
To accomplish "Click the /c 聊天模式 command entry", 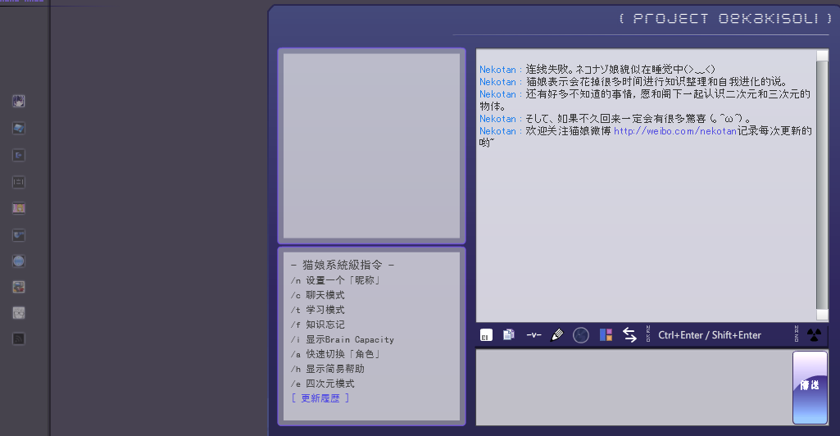I will tap(318, 295).
